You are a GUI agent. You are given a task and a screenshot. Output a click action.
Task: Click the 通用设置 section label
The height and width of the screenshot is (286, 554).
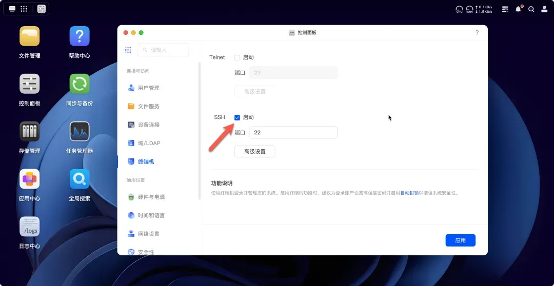click(x=135, y=180)
